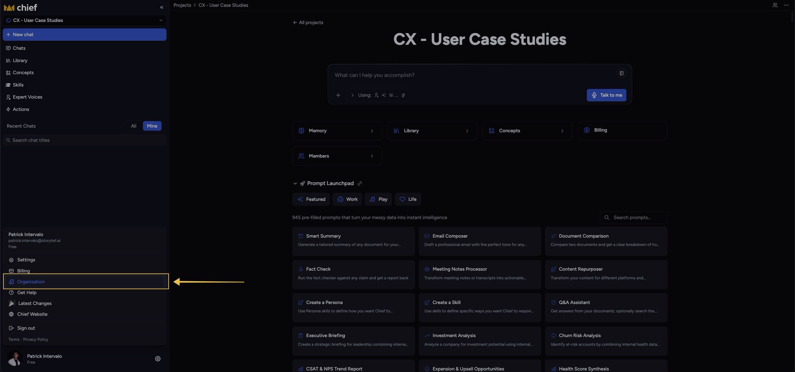The image size is (795, 372).
Task: Open Get Help from the user menu
Action: coord(84,293)
